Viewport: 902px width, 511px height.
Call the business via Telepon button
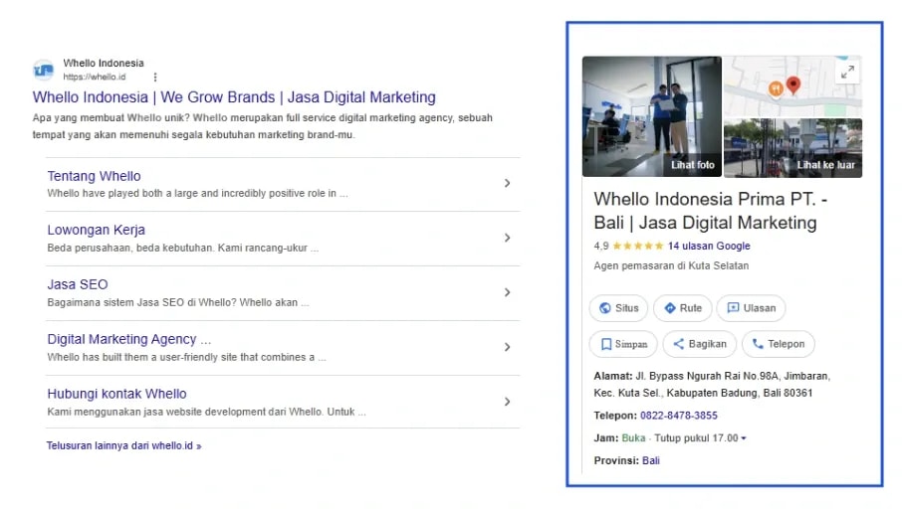pos(778,344)
